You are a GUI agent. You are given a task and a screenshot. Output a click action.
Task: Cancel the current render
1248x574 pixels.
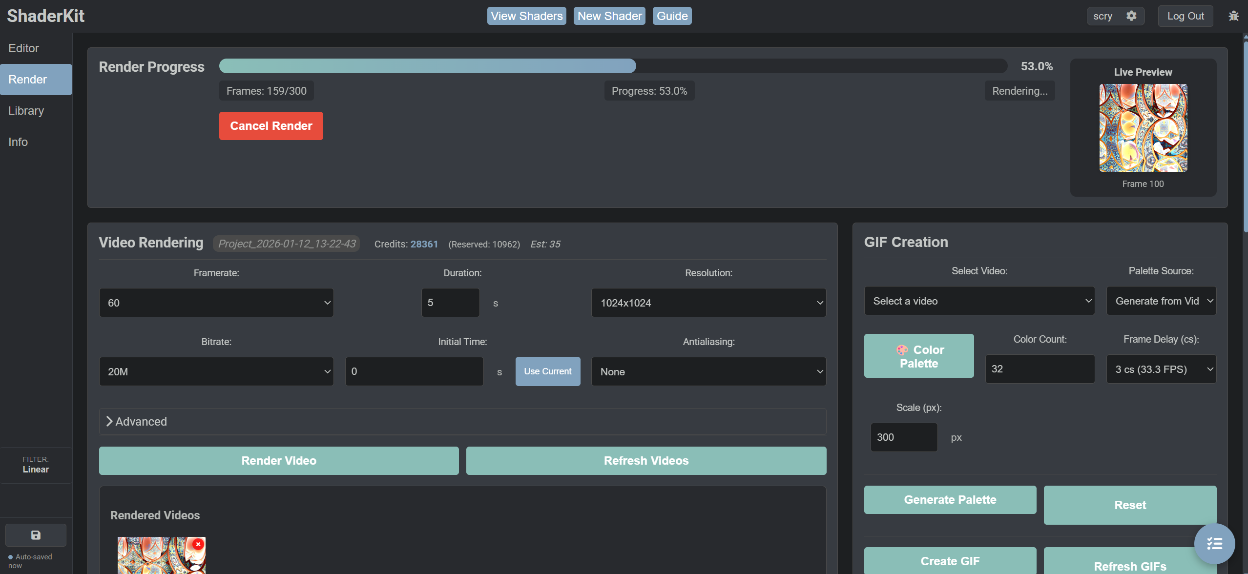point(270,125)
